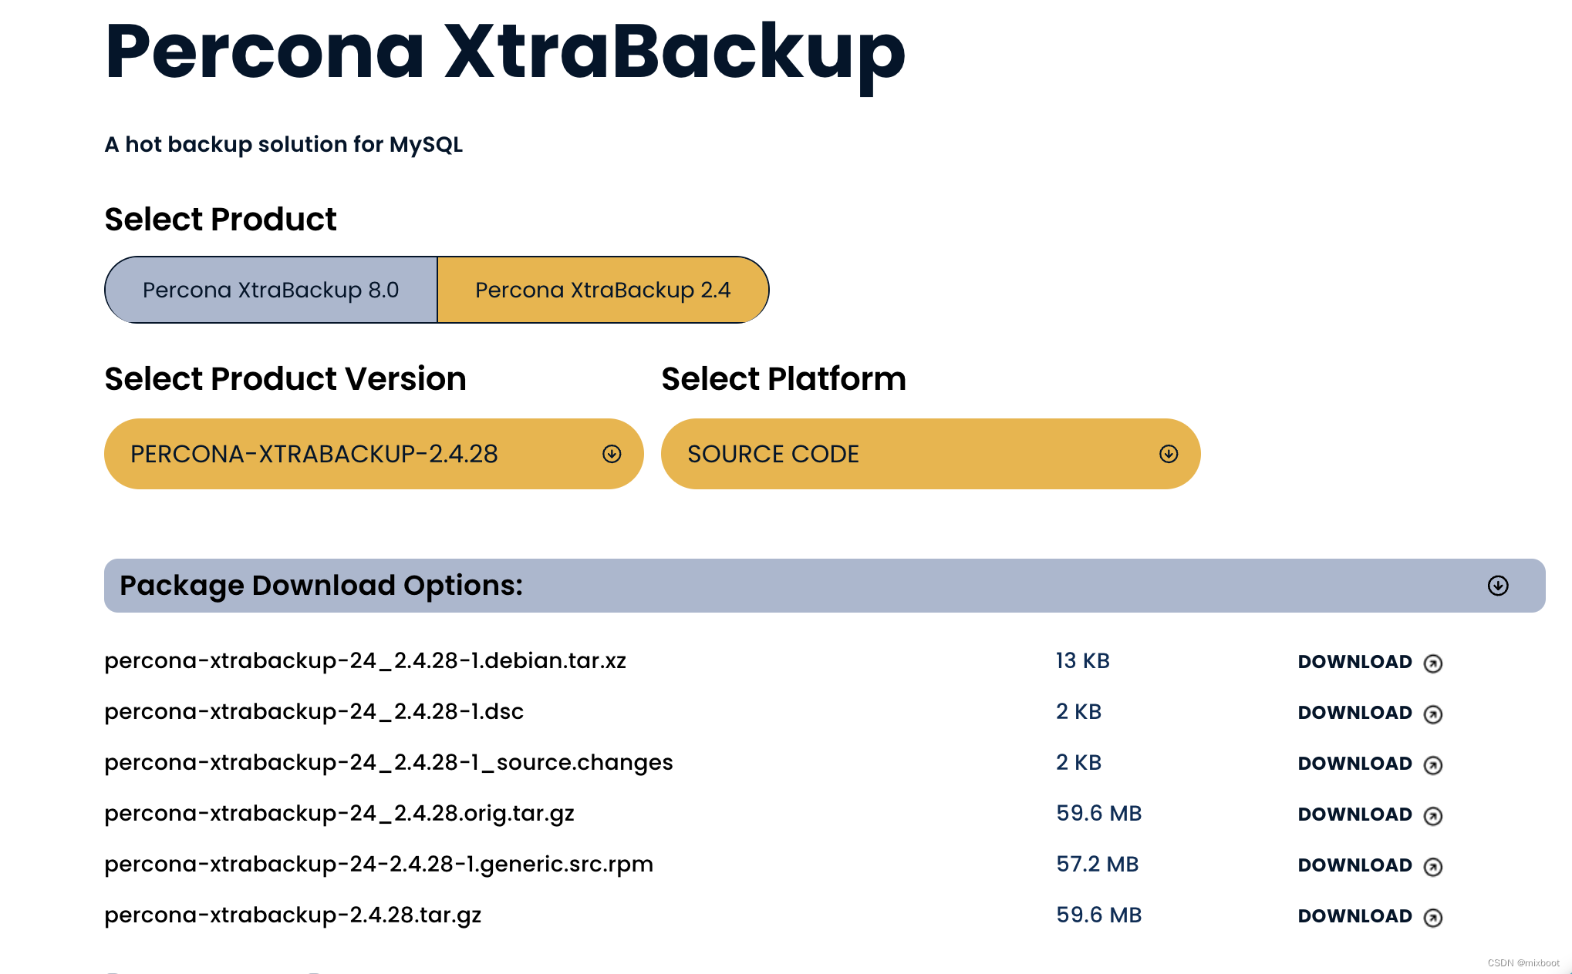This screenshot has width=1572, height=974.
Task: Click the download arrow icon for source.changes
Action: click(1433, 765)
